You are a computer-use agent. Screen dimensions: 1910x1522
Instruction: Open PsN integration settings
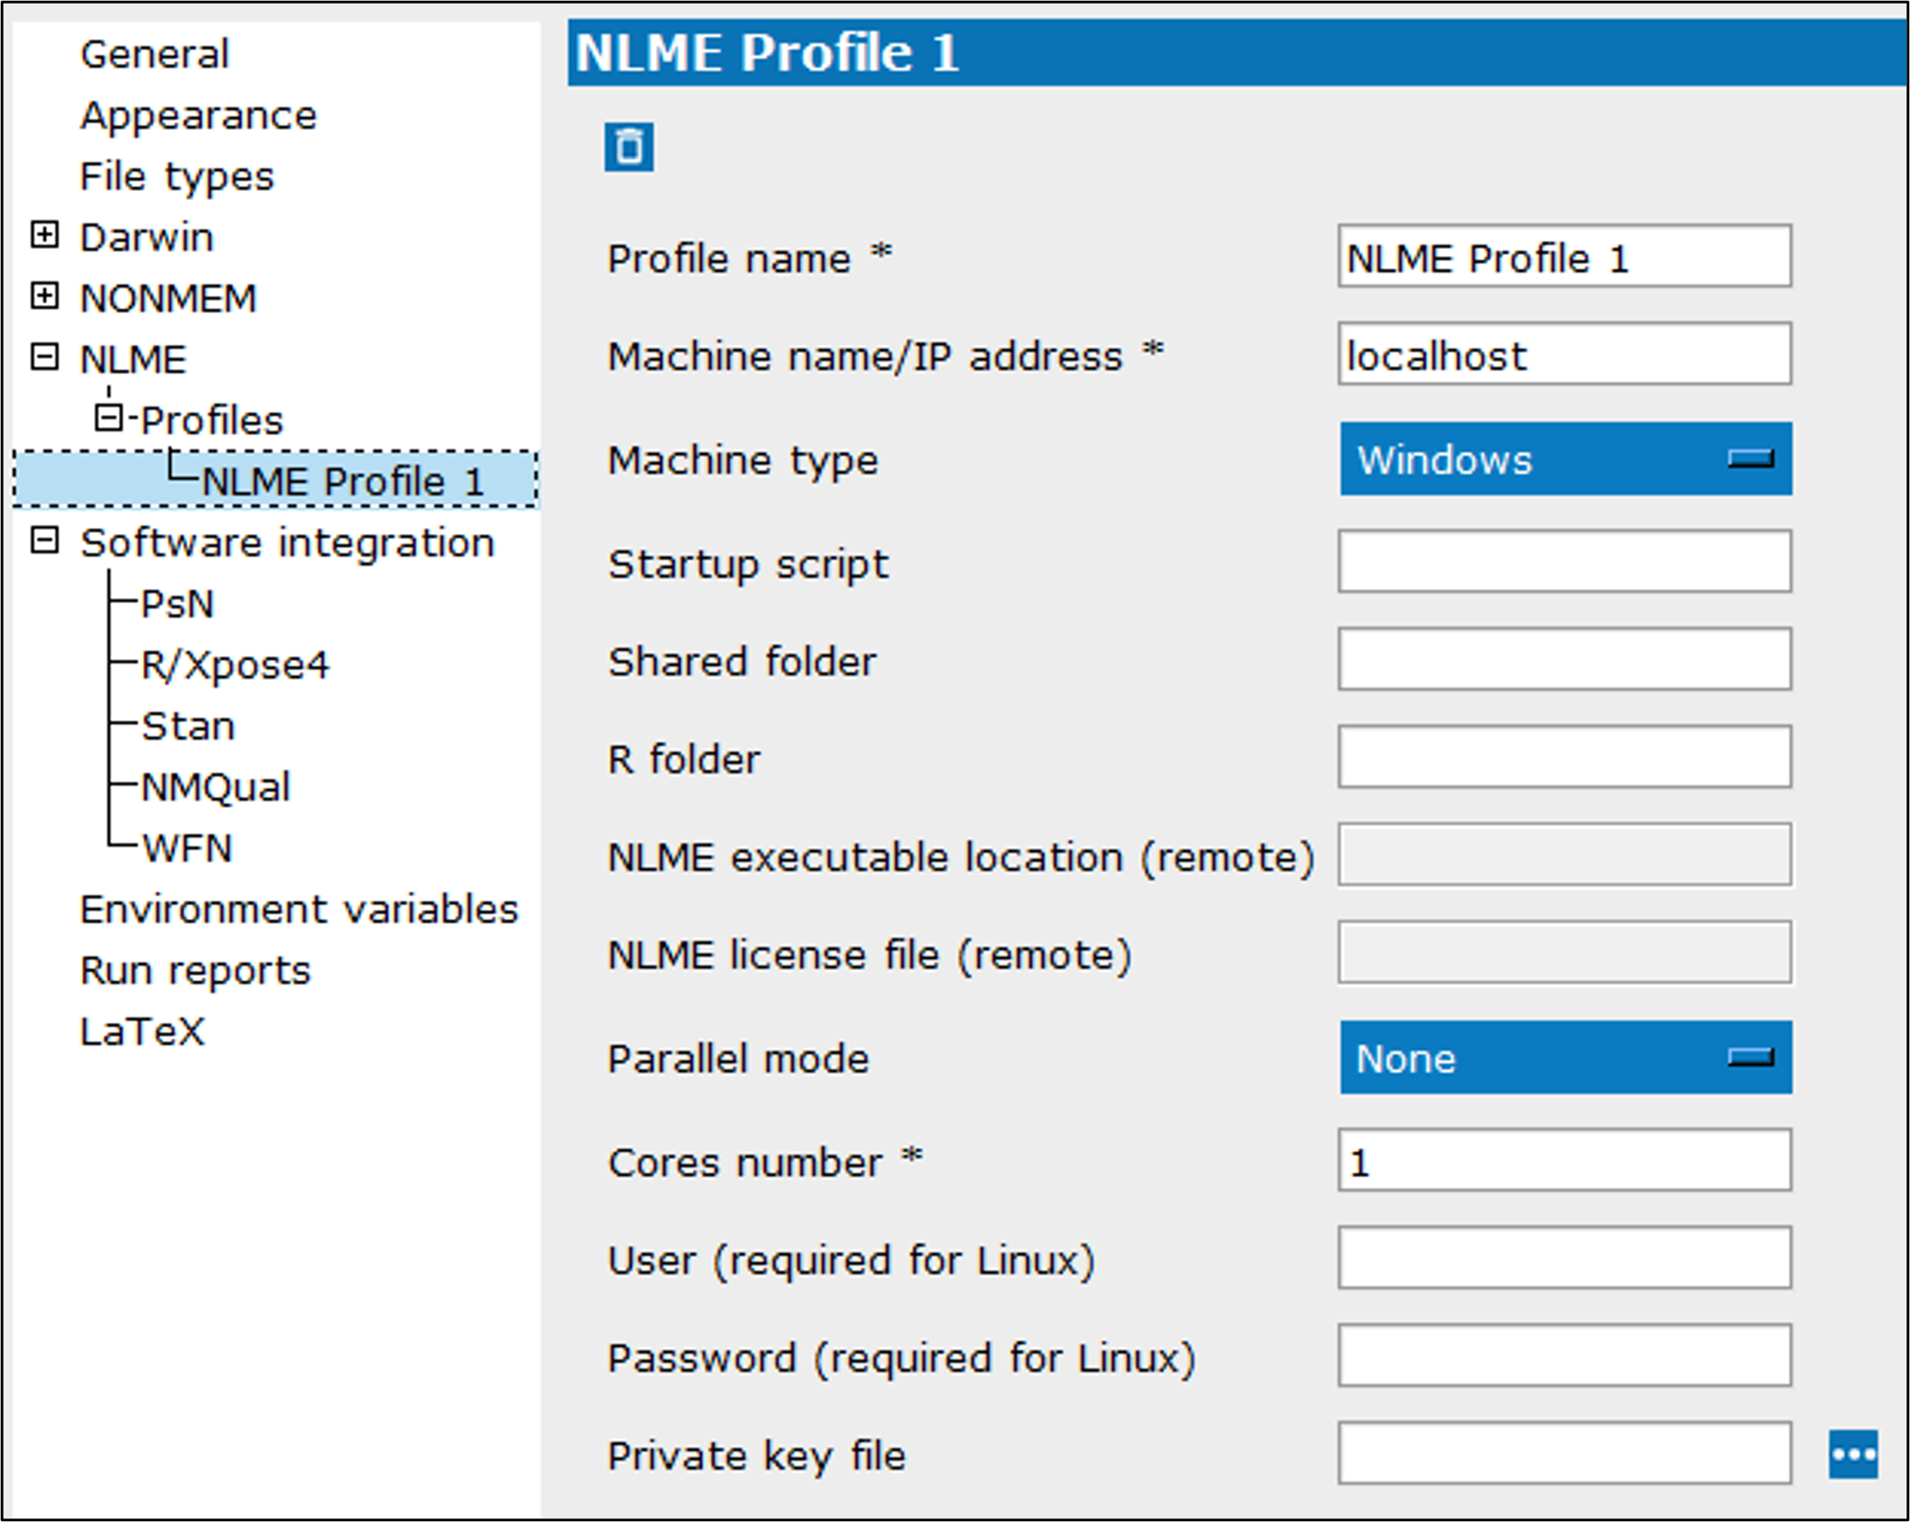tap(178, 604)
